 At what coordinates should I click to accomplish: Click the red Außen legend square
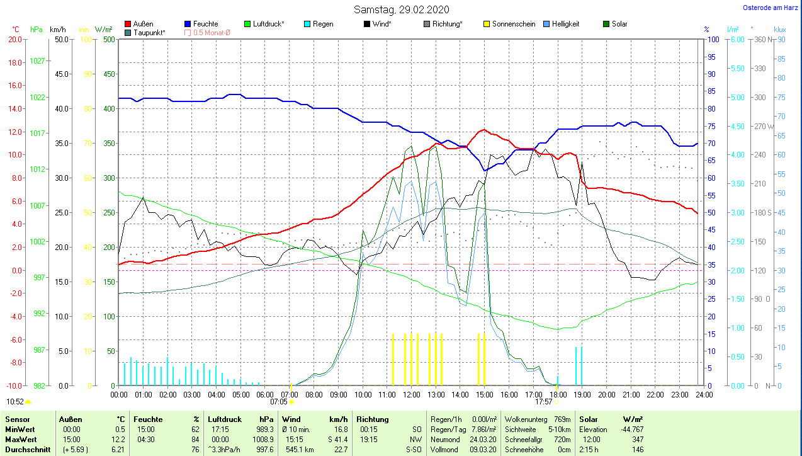click(x=128, y=24)
